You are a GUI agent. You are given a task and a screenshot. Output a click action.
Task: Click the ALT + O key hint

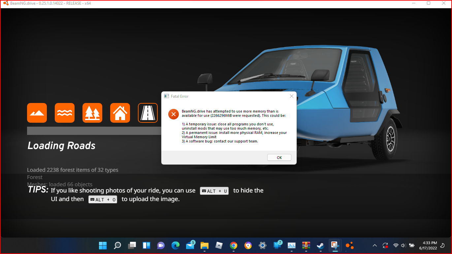[x=103, y=199]
